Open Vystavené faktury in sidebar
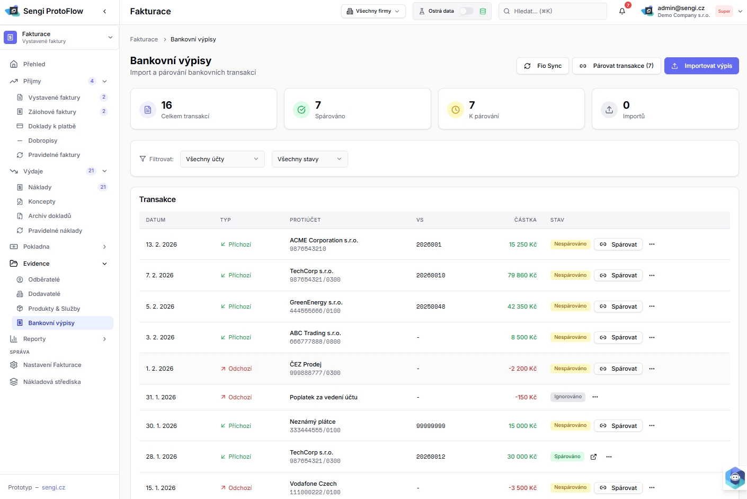The image size is (747, 499). coord(54,98)
